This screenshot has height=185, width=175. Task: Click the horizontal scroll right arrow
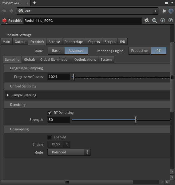coord(167,182)
